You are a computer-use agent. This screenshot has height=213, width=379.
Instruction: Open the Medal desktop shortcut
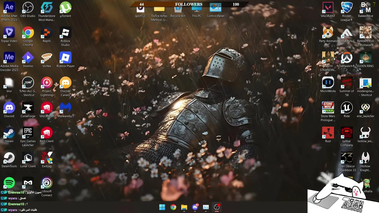28,183
